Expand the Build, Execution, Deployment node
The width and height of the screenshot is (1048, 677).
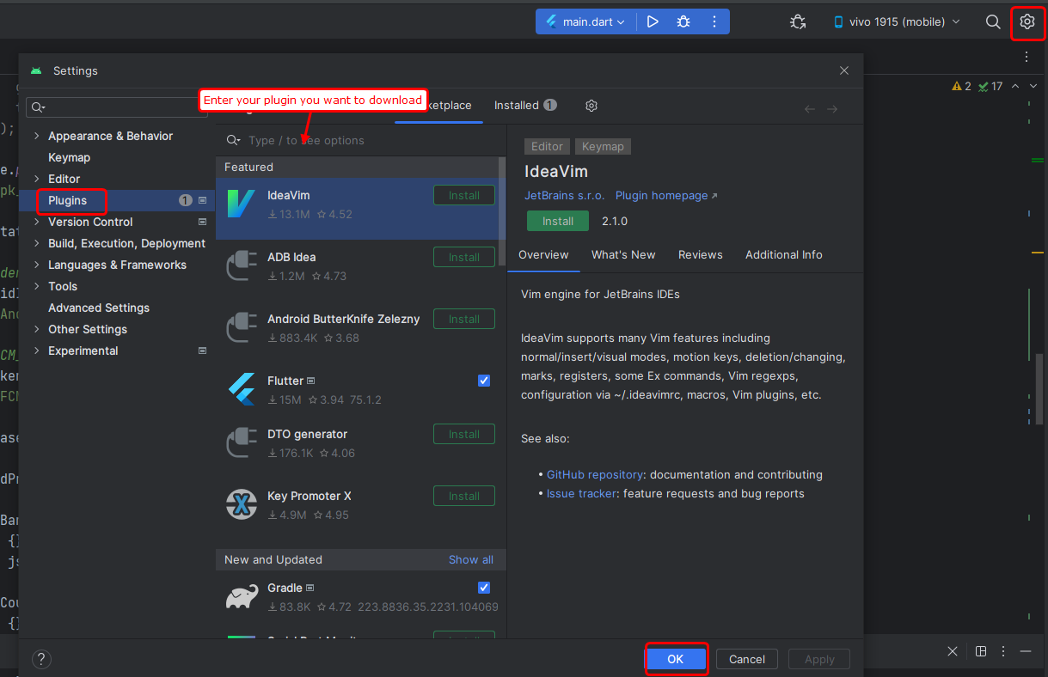(x=36, y=243)
